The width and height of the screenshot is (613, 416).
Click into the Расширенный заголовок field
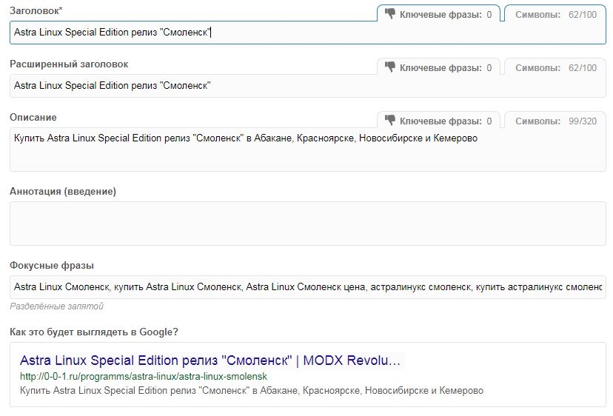tap(308, 86)
